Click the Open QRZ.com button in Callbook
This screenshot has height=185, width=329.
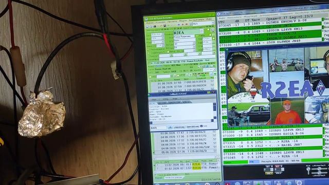click(x=193, y=127)
